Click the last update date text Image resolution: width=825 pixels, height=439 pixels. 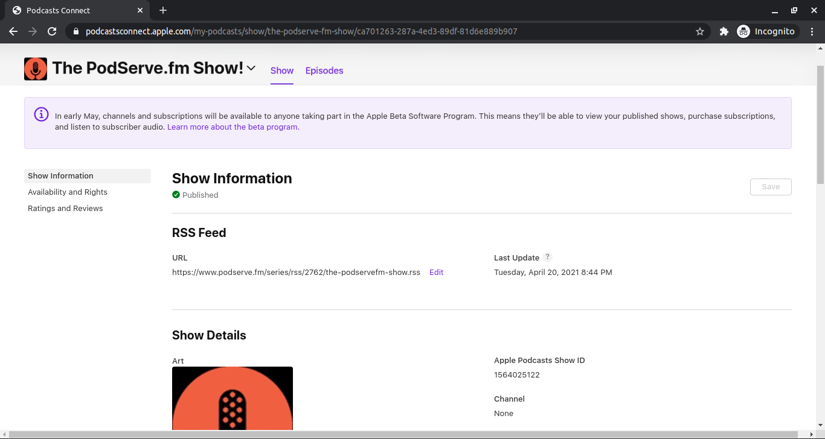coord(553,273)
